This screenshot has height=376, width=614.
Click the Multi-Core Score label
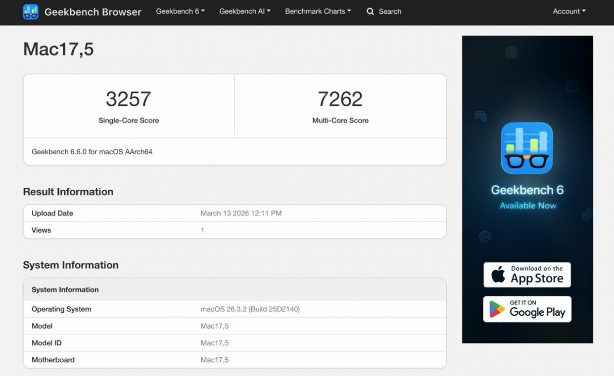click(340, 120)
